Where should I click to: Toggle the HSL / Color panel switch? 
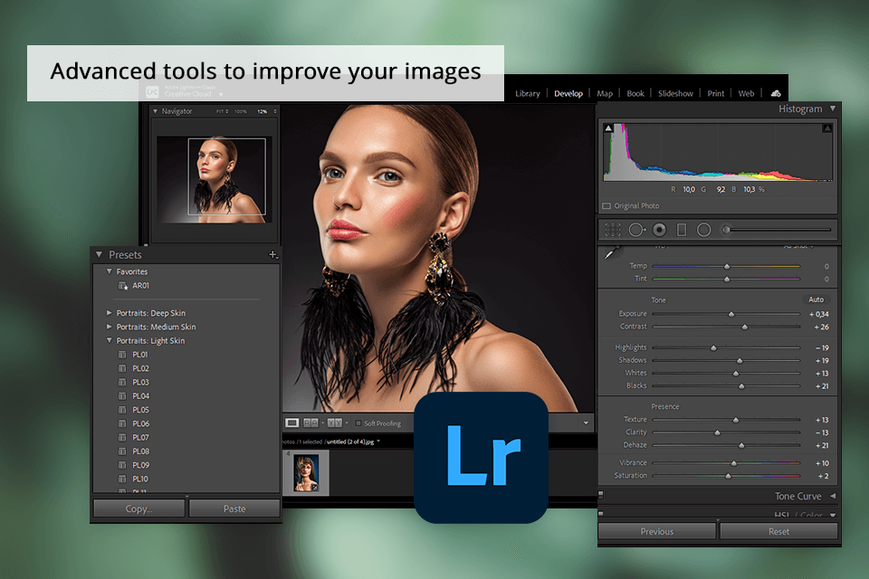(x=601, y=514)
